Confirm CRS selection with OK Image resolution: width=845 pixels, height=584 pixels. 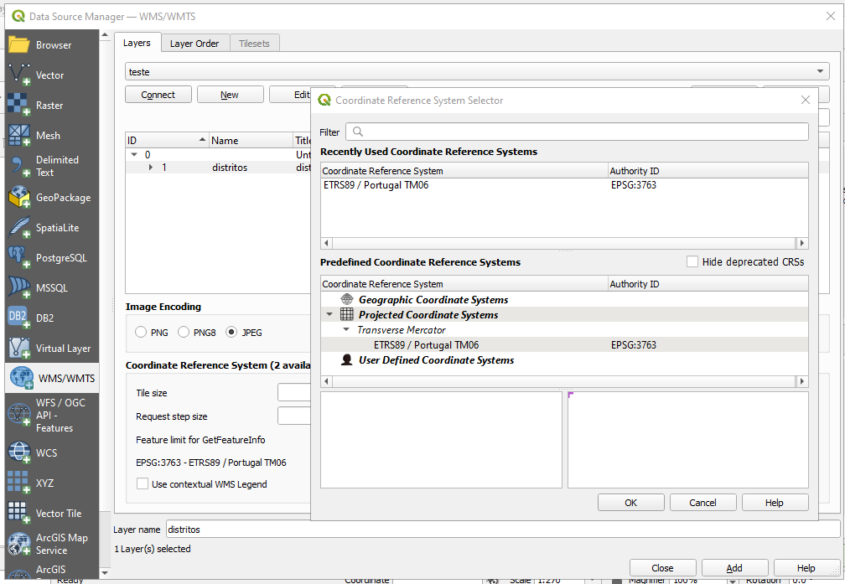point(630,502)
